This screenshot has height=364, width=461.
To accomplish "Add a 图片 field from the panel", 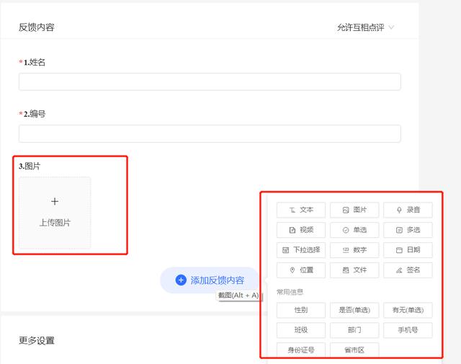I will point(354,210).
